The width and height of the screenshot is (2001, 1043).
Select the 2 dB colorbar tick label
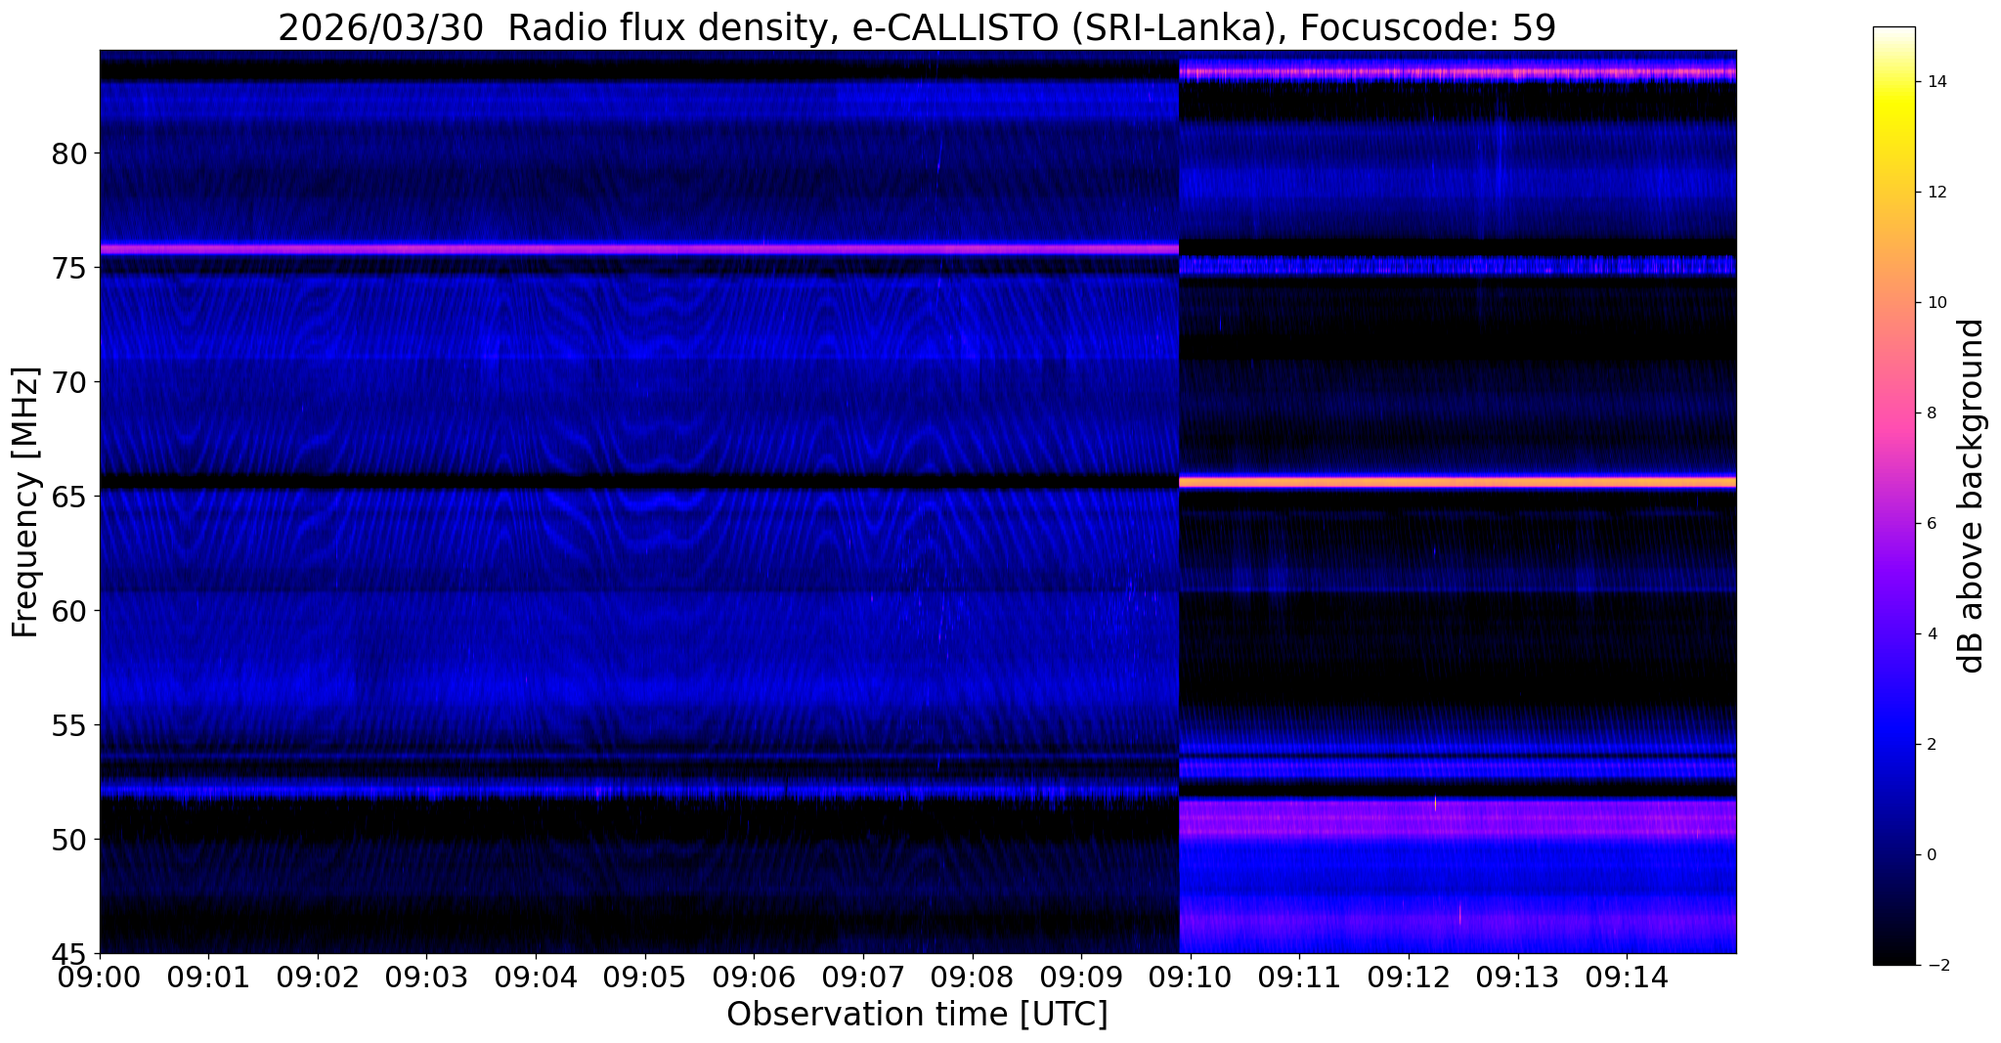[1930, 745]
